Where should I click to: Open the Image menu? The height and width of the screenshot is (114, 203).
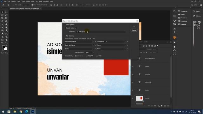(x=13, y=1)
